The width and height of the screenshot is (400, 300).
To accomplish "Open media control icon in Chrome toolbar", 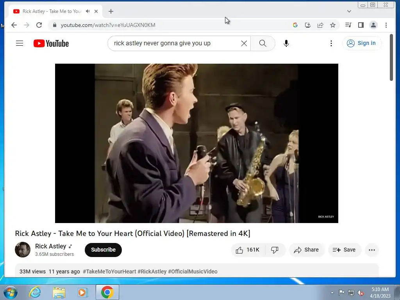I will [x=348, y=25].
